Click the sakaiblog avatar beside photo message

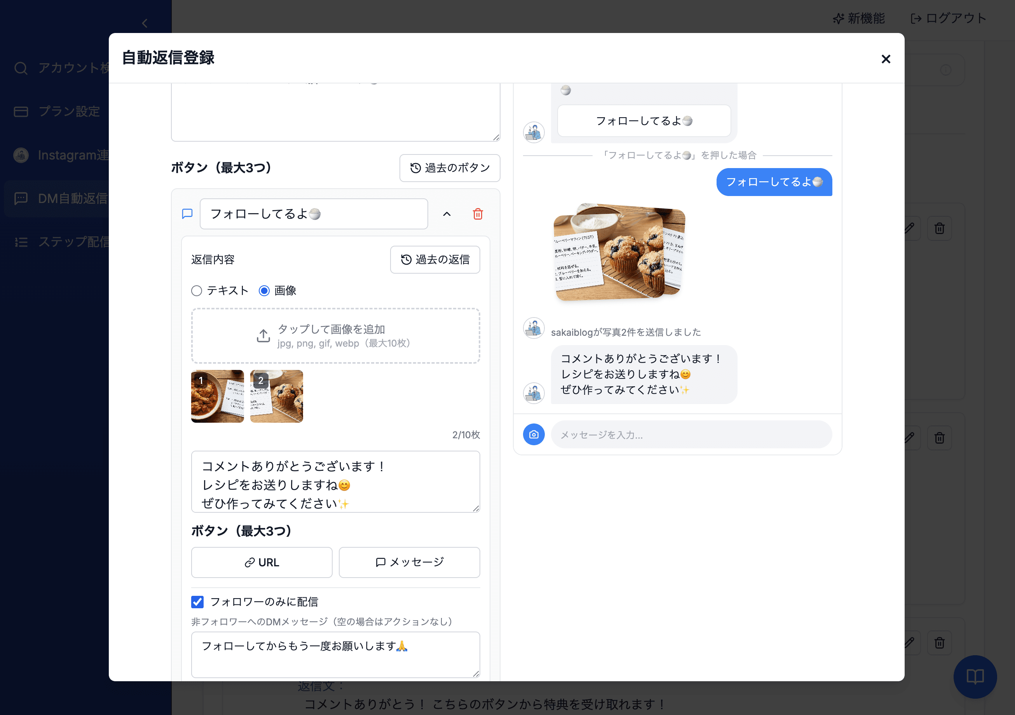534,328
